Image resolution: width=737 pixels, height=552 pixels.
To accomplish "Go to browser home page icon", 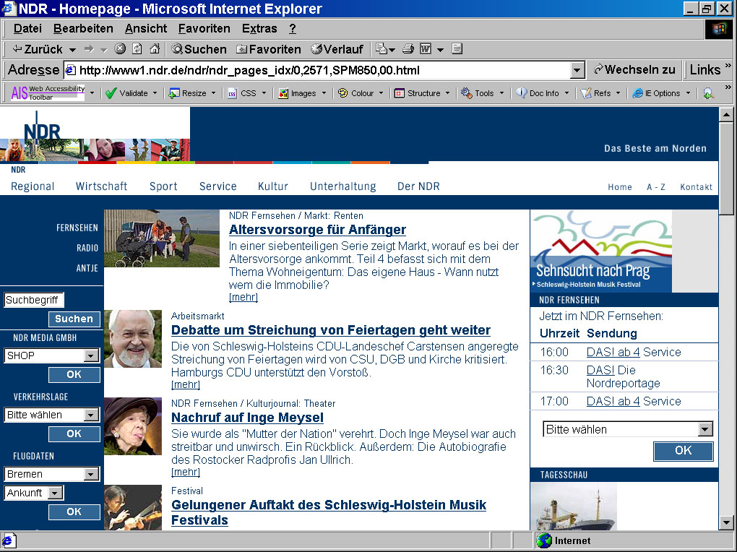I will click(154, 48).
